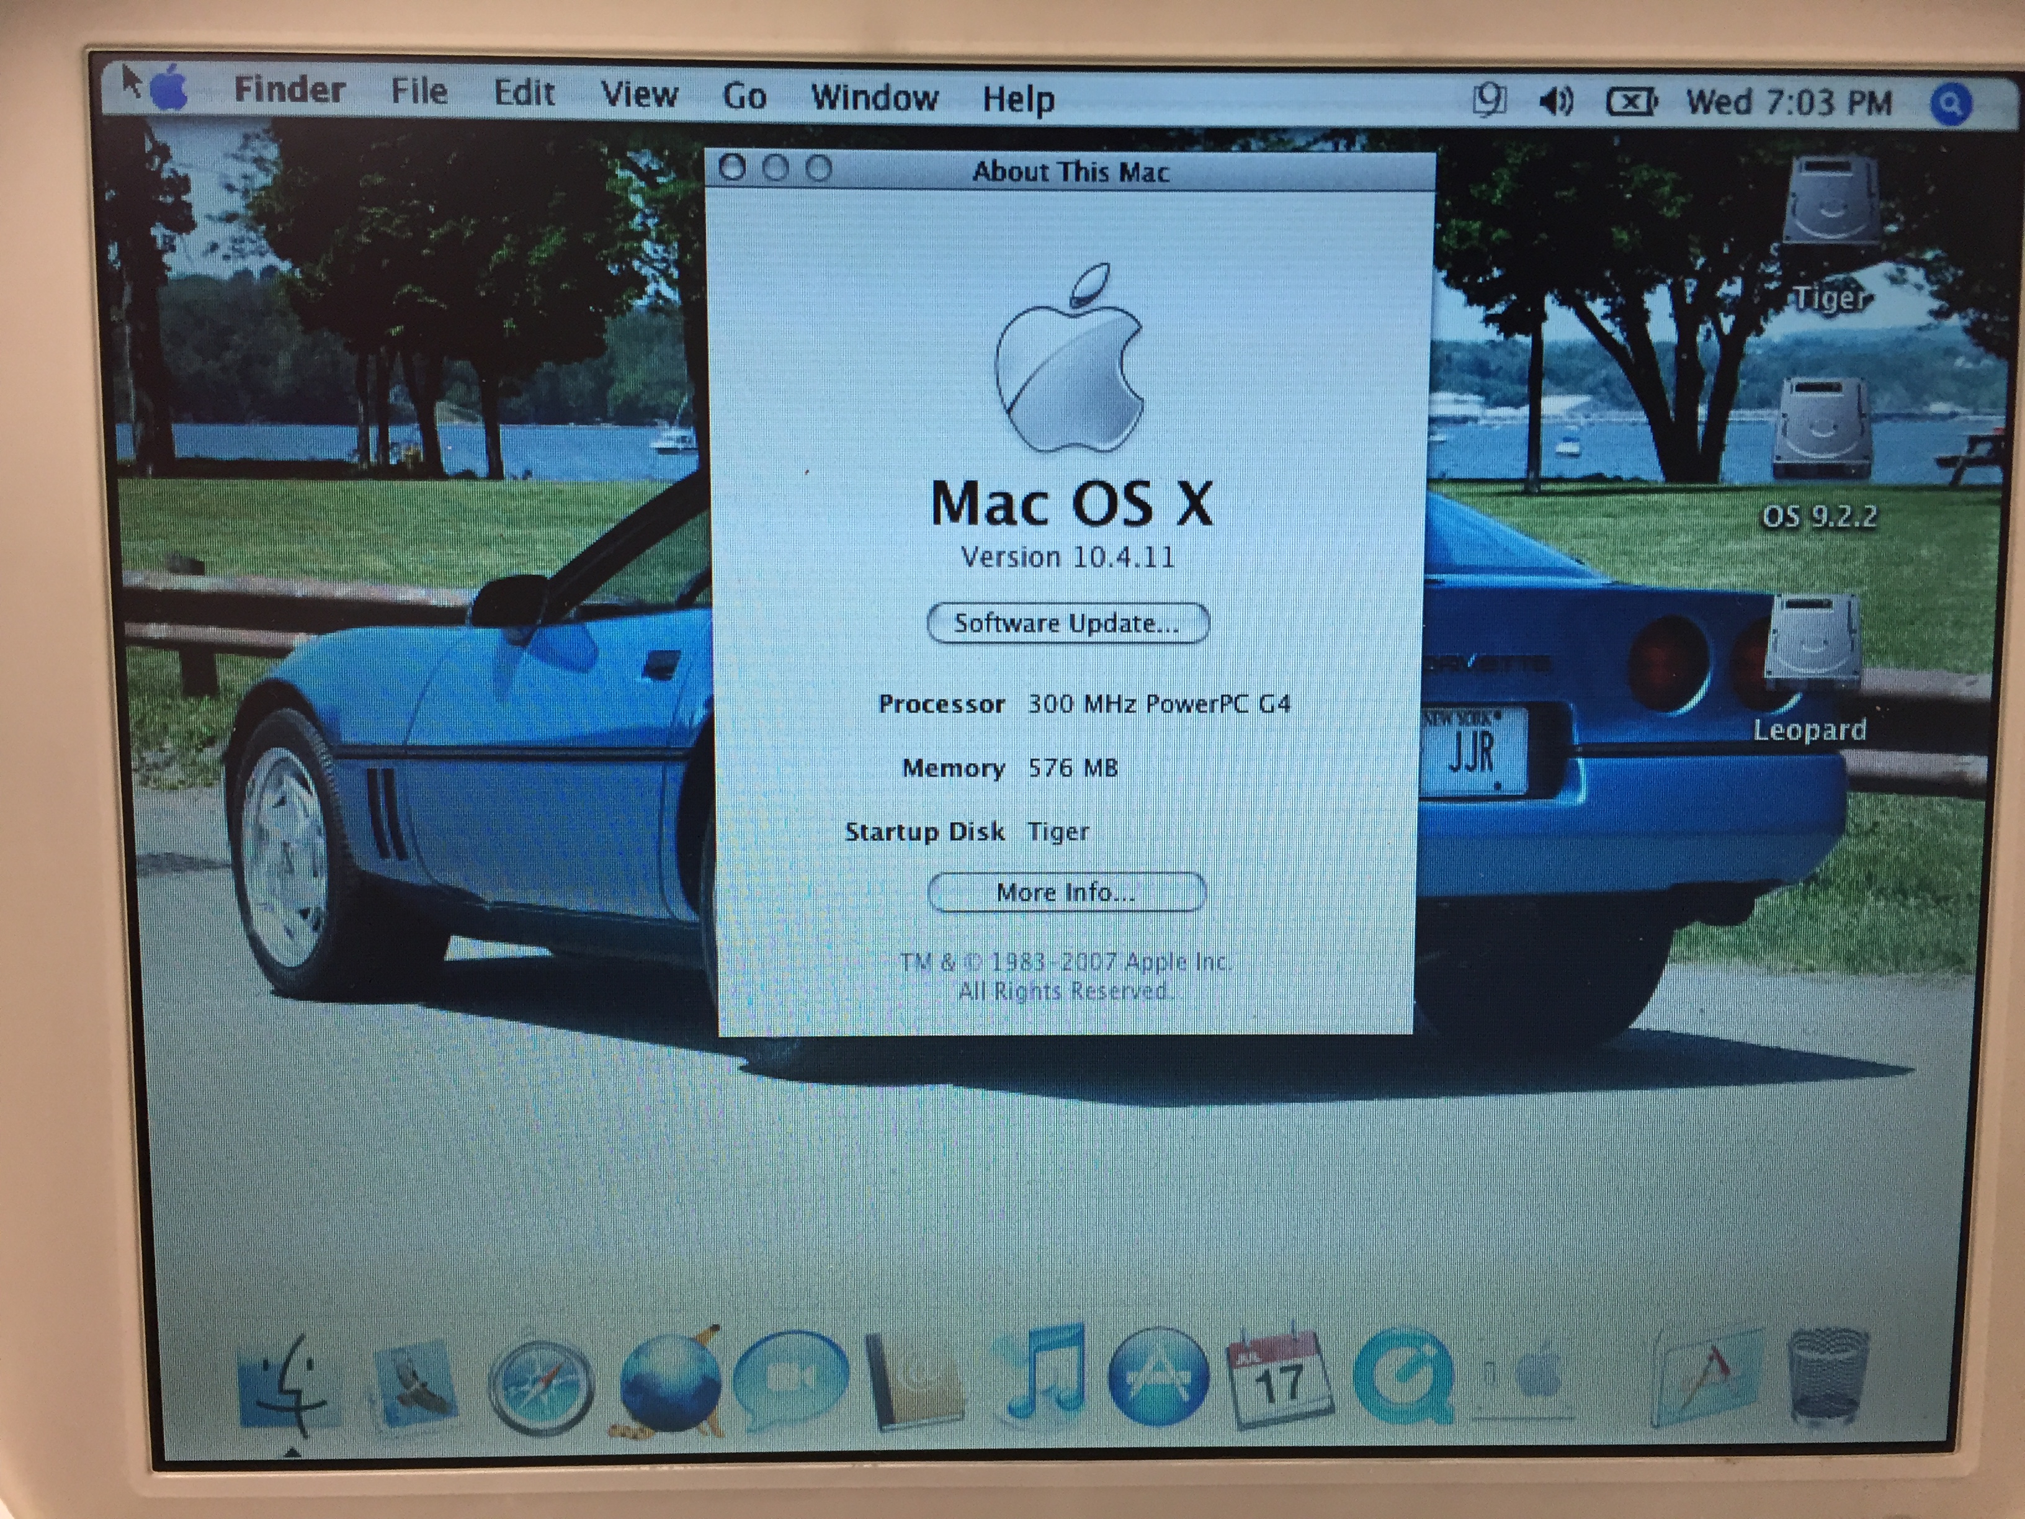This screenshot has width=2025, height=1519.
Task: Click the Software Update... button
Action: pos(1068,624)
